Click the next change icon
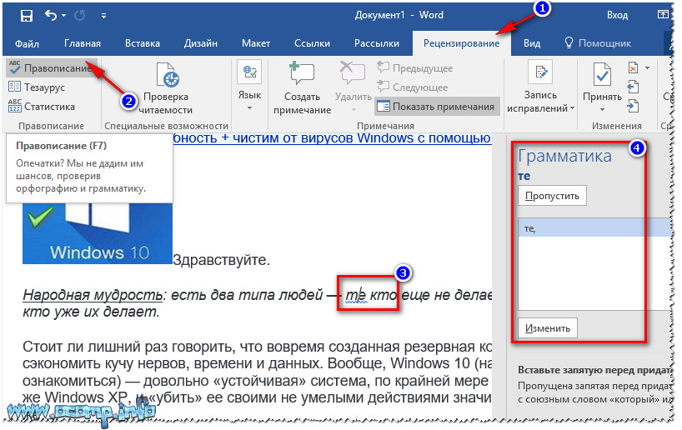 [633, 106]
